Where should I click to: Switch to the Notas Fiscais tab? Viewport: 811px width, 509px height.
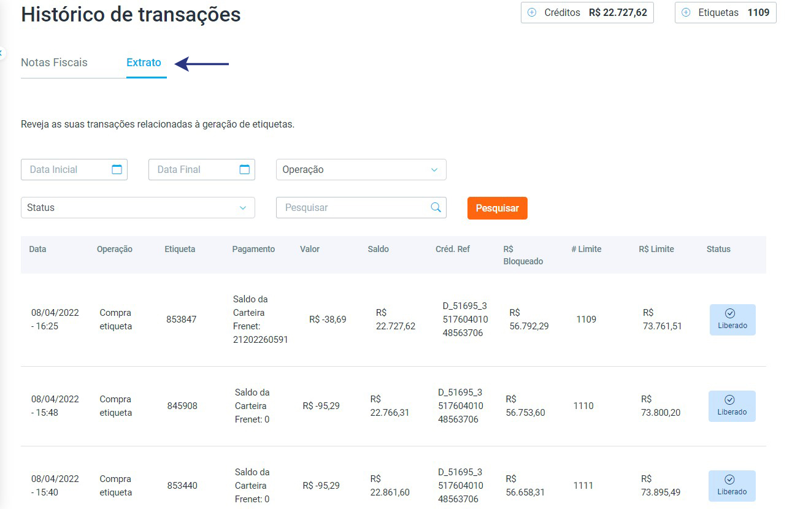point(54,63)
